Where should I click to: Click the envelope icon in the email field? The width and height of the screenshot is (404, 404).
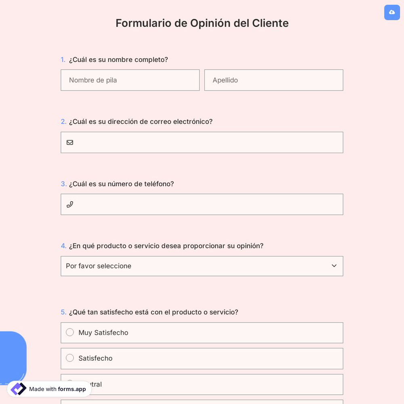(x=70, y=142)
